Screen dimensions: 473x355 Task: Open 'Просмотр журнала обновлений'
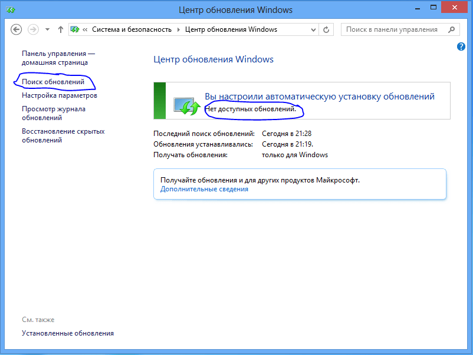[54, 113]
